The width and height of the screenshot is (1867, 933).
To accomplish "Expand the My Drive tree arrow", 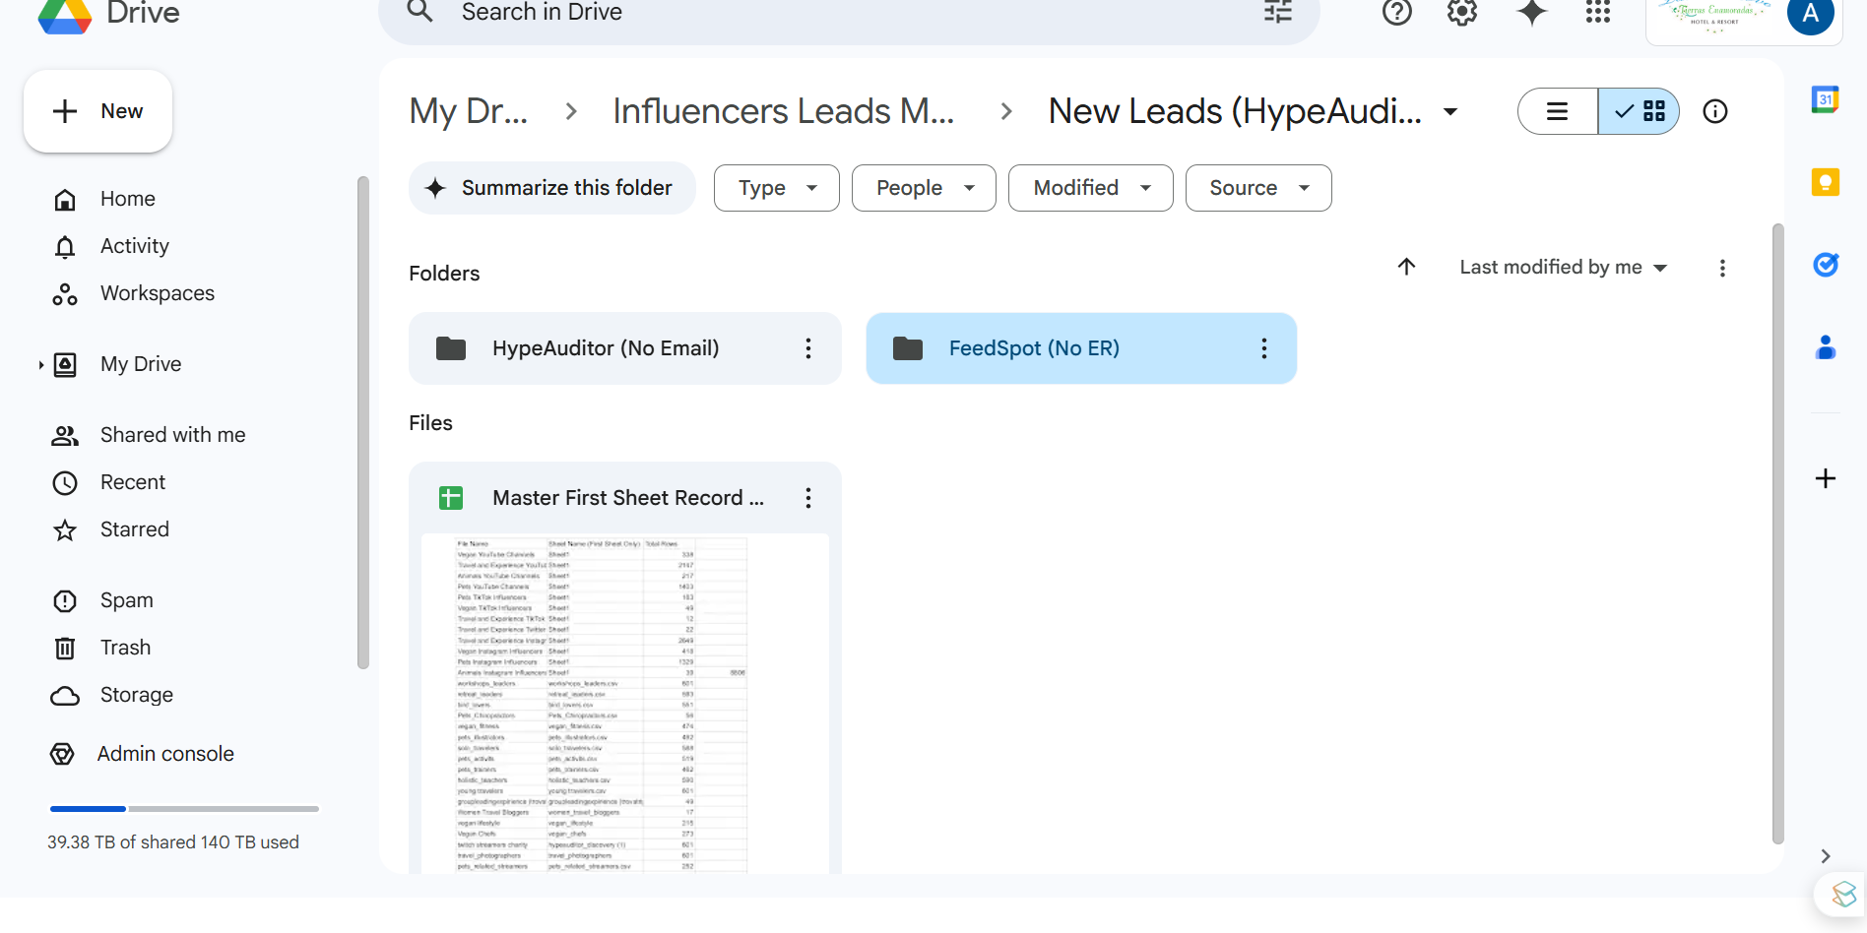I will (x=40, y=365).
